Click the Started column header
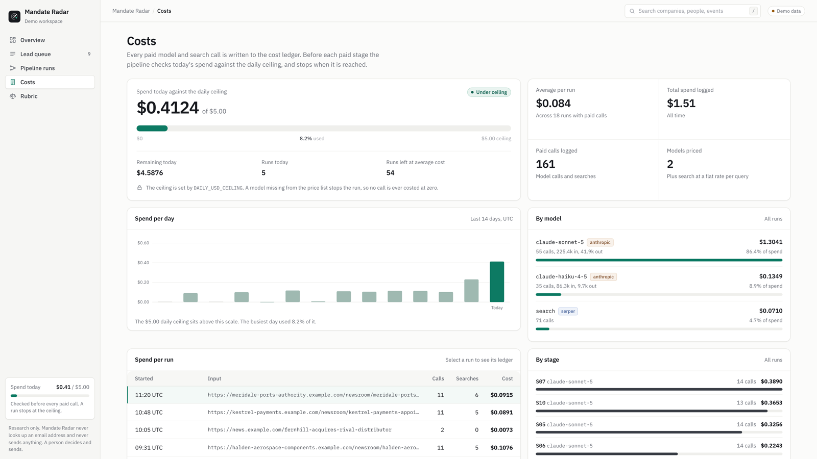 pyautogui.click(x=144, y=378)
